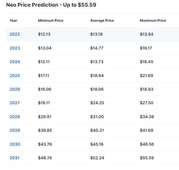Click the 2031 year link
Viewport: 179px width, 170px height.
coord(15,158)
